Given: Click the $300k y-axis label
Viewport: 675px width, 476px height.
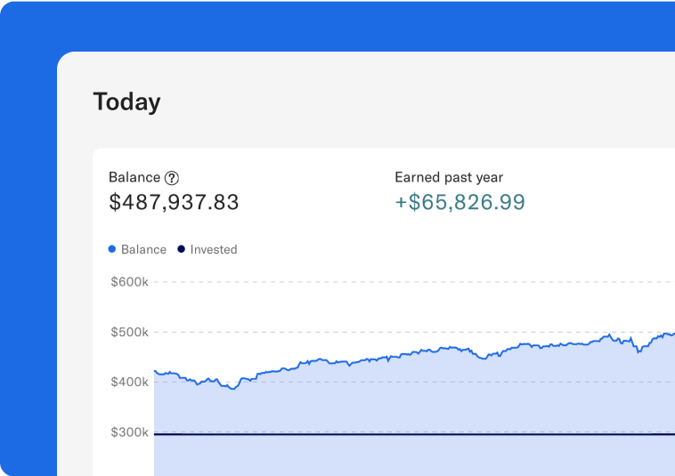Looking at the screenshot, I should point(129,432).
